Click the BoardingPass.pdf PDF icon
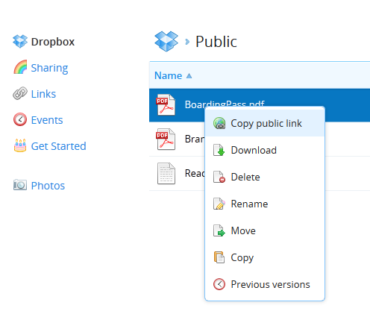This screenshot has height=314, width=370. (x=166, y=104)
